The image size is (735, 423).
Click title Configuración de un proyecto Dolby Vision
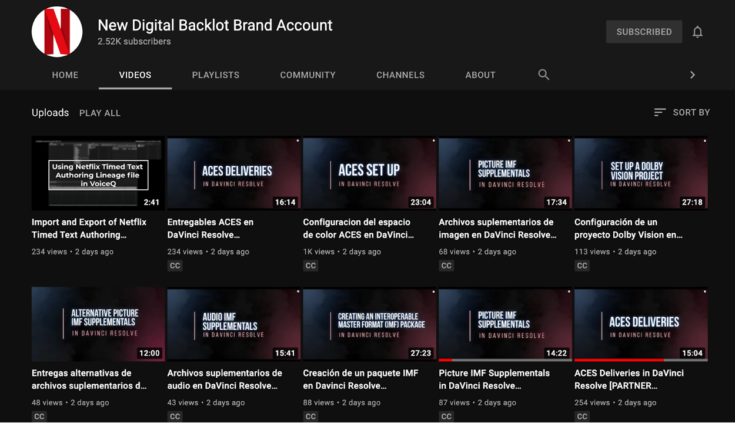pyautogui.click(x=629, y=229)
